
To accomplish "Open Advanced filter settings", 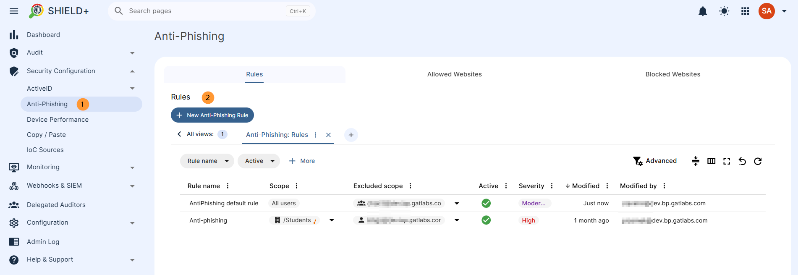I will coord(655,161).
